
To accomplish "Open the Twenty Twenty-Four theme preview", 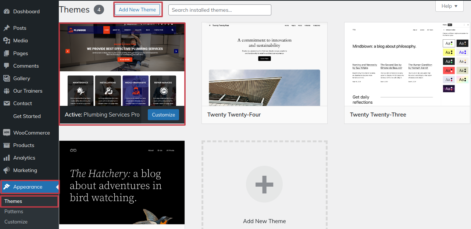I will (x=264, y=64).
